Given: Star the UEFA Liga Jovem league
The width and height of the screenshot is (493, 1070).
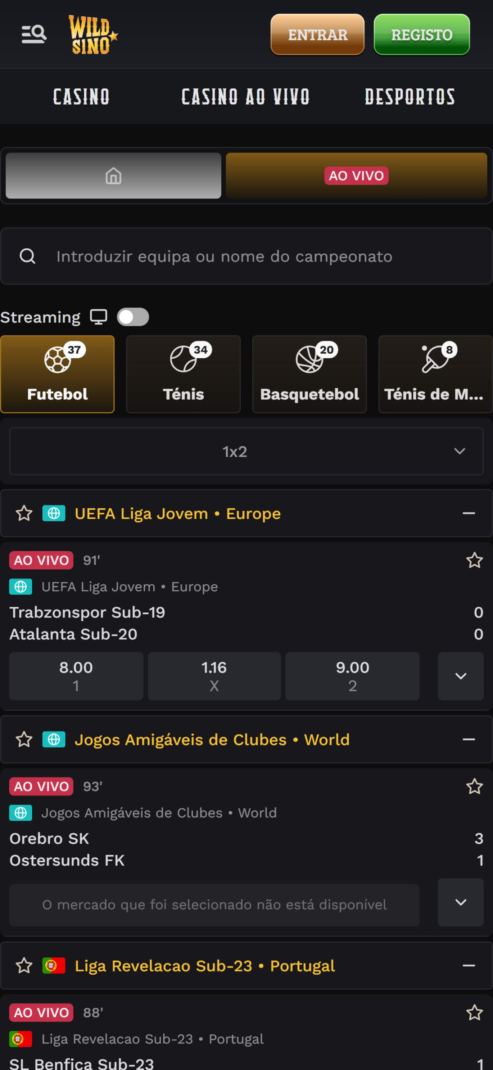Looking at the screenshot, I should [x=24, y=513].
